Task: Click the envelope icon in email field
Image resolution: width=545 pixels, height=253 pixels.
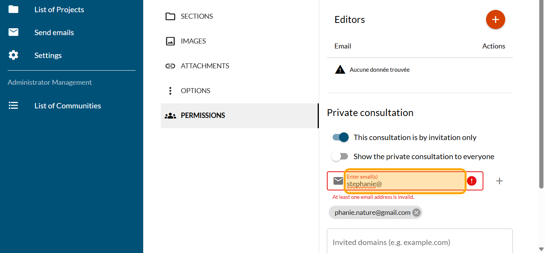Action: pos(338,181)
